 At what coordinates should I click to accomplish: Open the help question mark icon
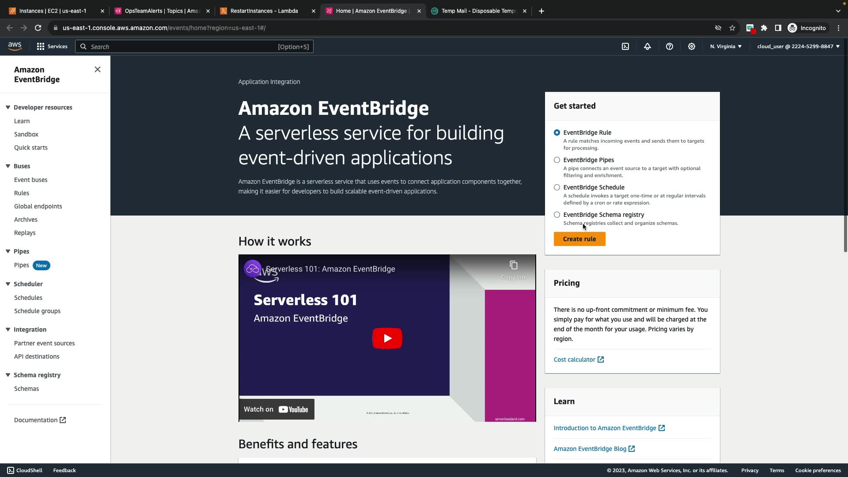point(670,46)
